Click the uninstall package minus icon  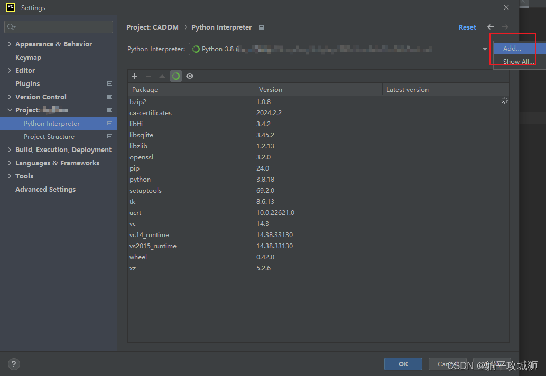tap(149, 76)
